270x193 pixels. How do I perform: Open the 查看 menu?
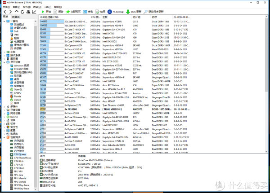click(x=17, y=7)
